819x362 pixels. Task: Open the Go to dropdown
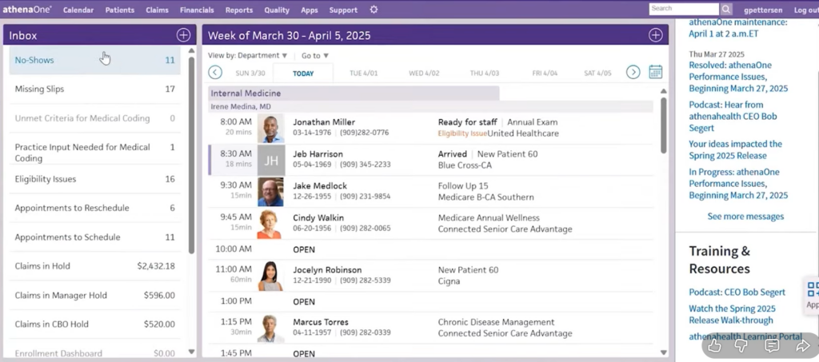(315, 56)
